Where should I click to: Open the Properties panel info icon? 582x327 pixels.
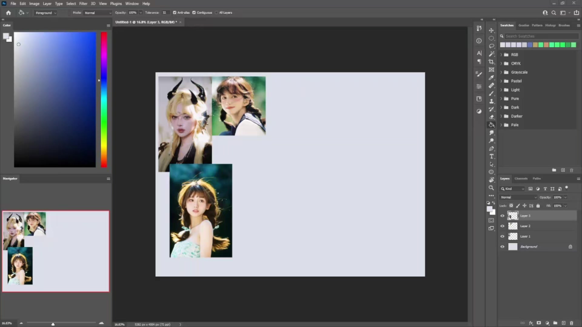click(479, 41)
